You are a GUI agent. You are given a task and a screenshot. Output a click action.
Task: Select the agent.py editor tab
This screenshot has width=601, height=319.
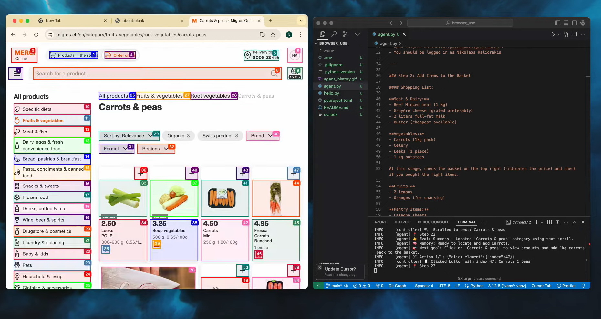point(389,34)
